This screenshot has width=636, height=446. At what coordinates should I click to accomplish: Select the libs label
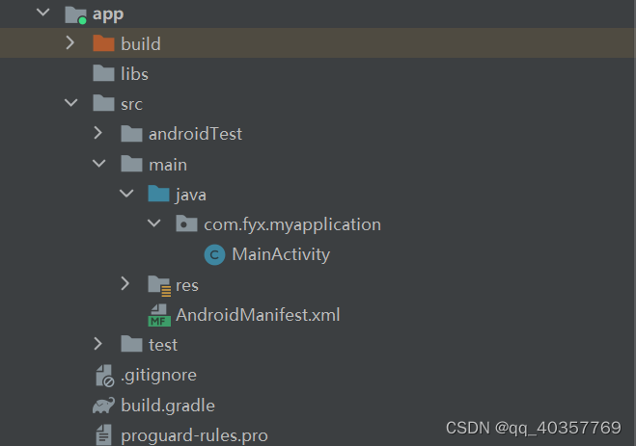(135, 74)
